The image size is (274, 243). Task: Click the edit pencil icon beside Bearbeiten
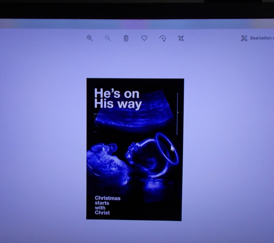coord(244,38)
